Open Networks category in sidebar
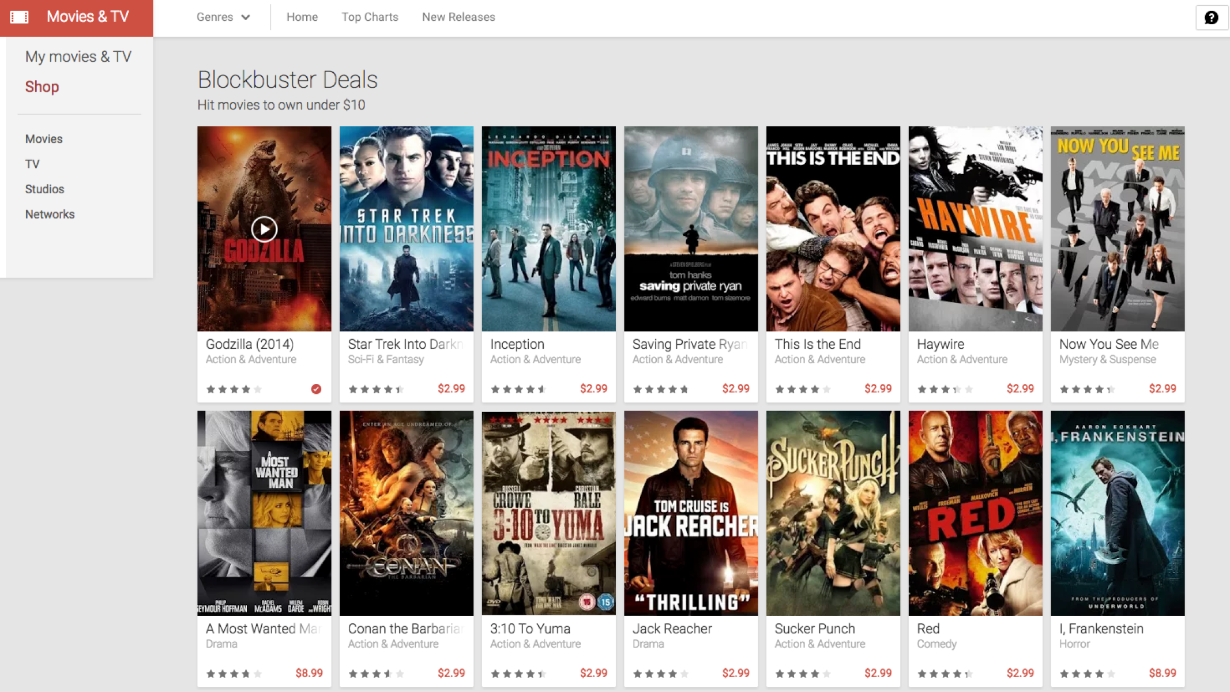Viewport: 1230px width, 692px height. 50,215
